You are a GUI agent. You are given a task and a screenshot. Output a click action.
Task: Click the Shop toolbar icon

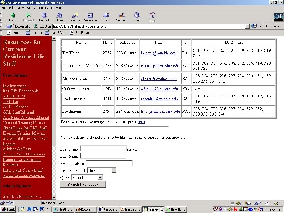137,16
